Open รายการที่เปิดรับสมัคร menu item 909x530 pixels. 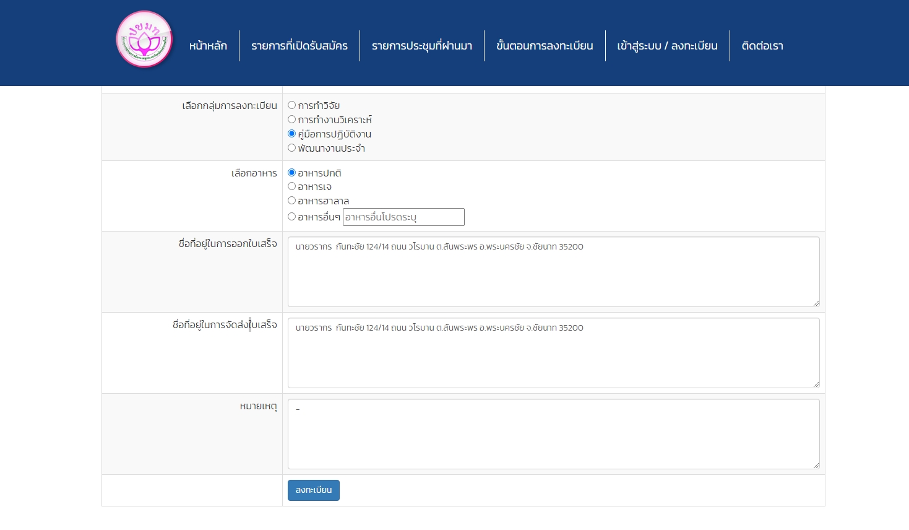[299, 46]
